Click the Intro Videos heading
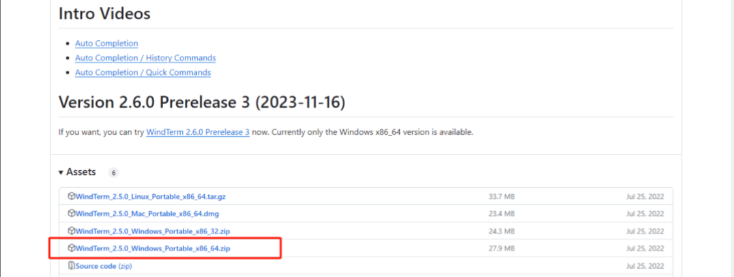 [104, 14]
